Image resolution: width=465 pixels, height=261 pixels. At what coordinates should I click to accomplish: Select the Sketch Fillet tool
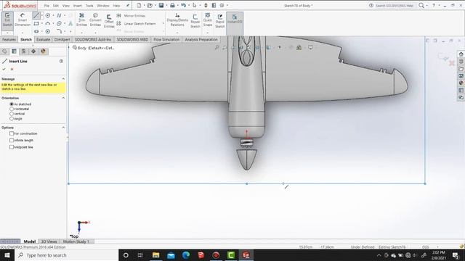click(x=59, y=31)
